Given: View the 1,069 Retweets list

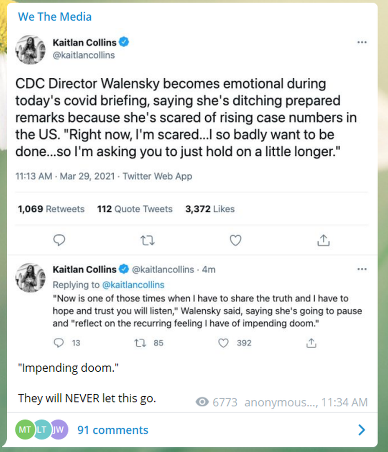Looking at the screenshot, I should pos(51,209).
